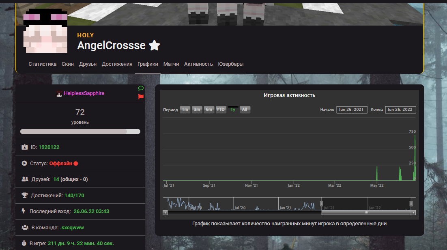
Task: Open the Статистика tab
Action: tap(42, 64)
